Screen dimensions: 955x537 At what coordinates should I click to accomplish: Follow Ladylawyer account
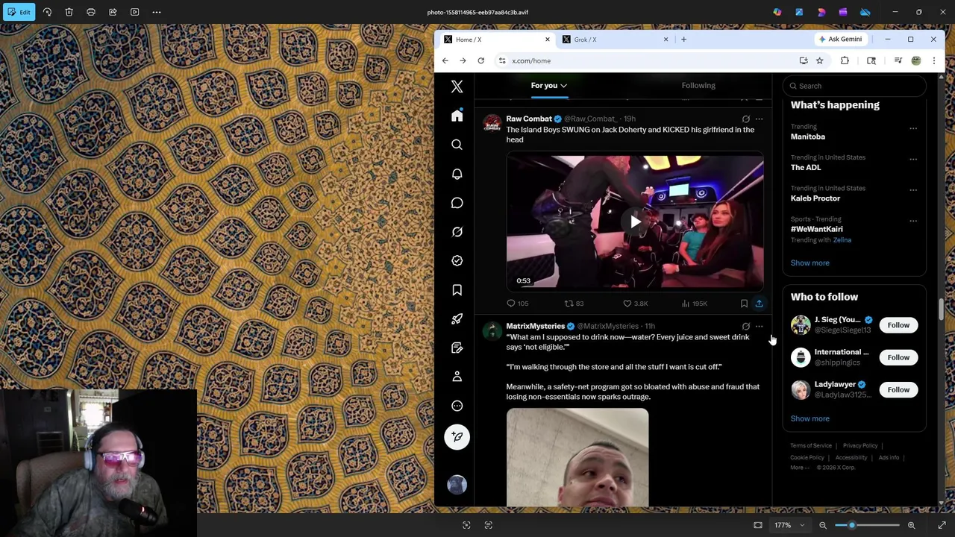(898, 389)
